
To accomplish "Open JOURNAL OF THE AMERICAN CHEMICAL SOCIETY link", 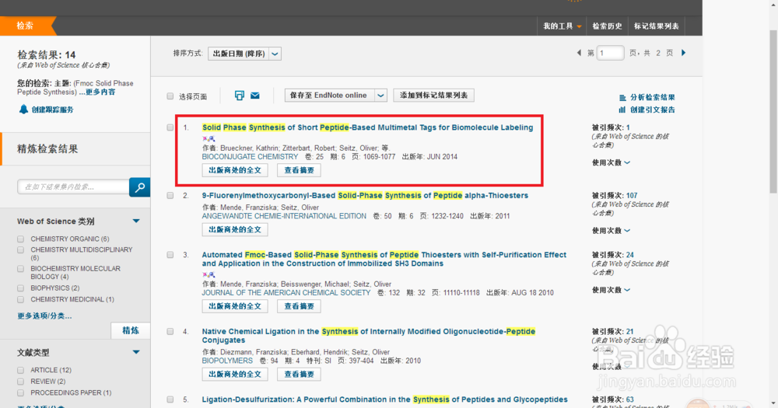I will coord(286,293).
